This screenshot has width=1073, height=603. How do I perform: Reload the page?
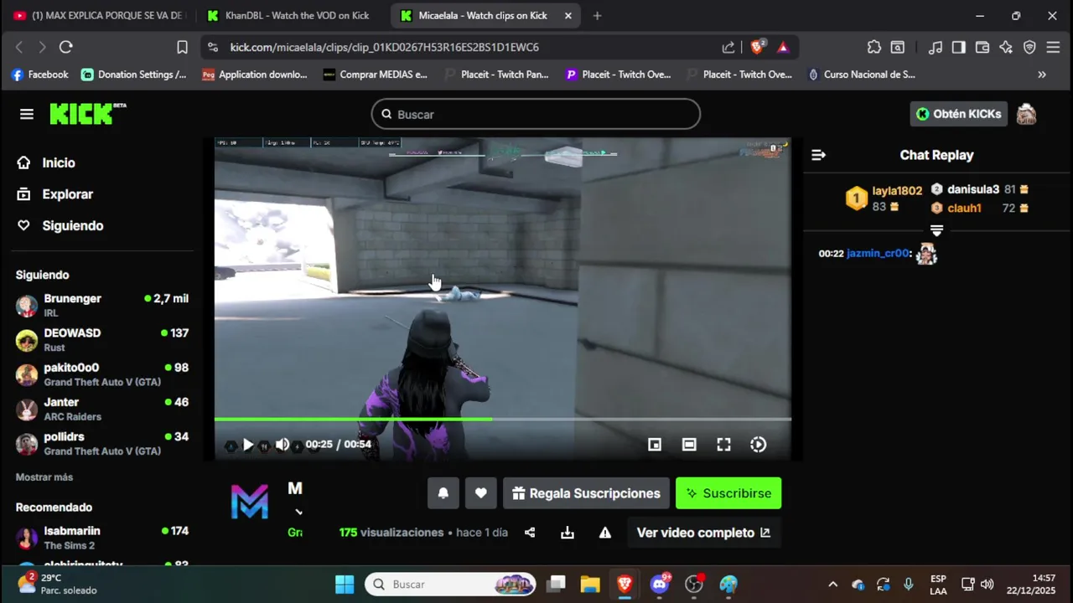tap(66, 48)
